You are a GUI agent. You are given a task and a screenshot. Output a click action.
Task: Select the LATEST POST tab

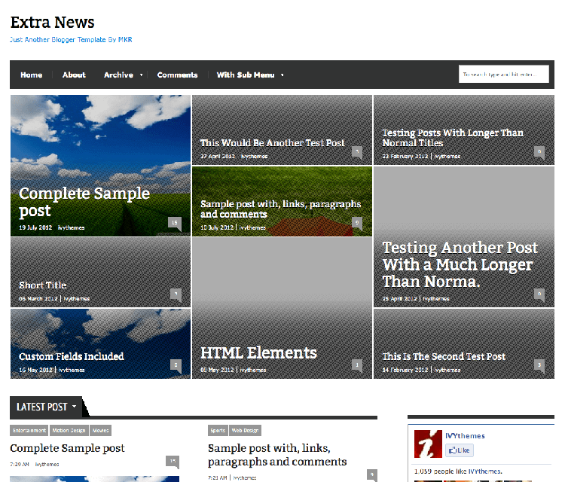pos(46,407)
